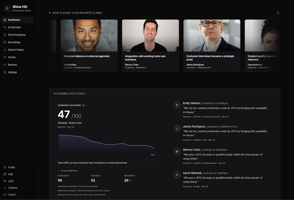Click the Customer Love Index info icon
Viewport: 294px width, 200px height.
84,105
